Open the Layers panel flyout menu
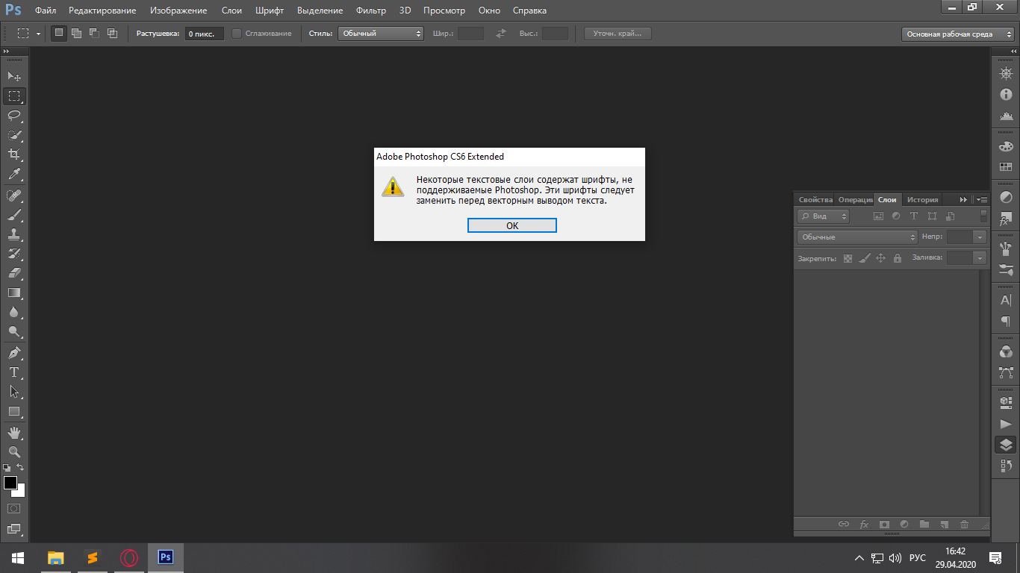The width and height of the screenshot is (1020, 573). 982,199
